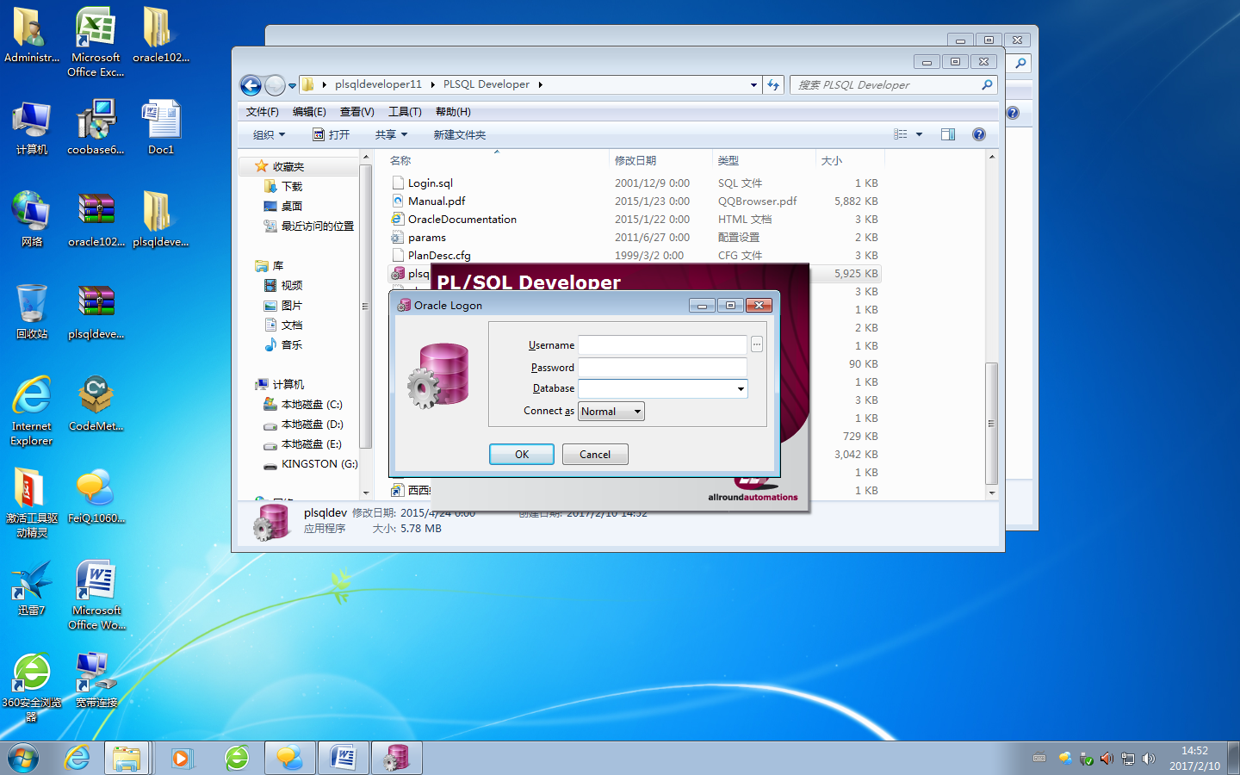Toggle the Explorer preview pane button
Image resolution: width=1240 pixels, height=775 pixels.
tap(948, 134)
